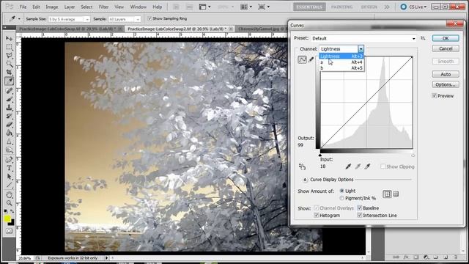Viewport: 469px width, 264px height.
Task: Select the Hand tool
Action: tap(9, 195)
